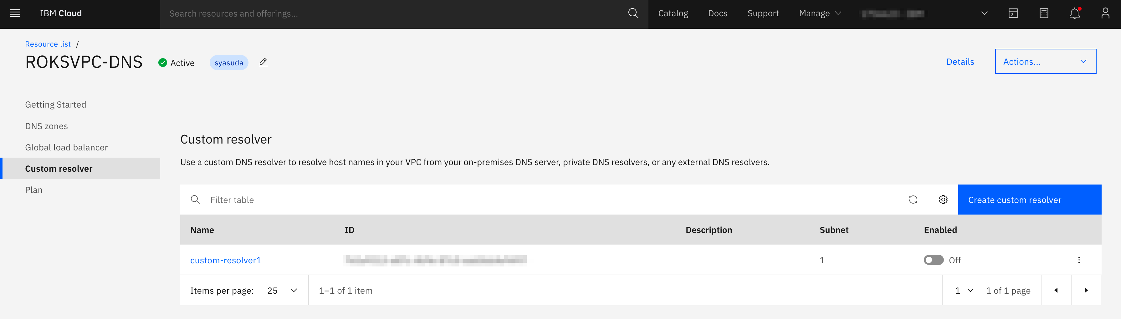Enable the custom-resolver1 toggle
Image resolution: width=1121 pixels, height=319 pixels.
point(934,260)
